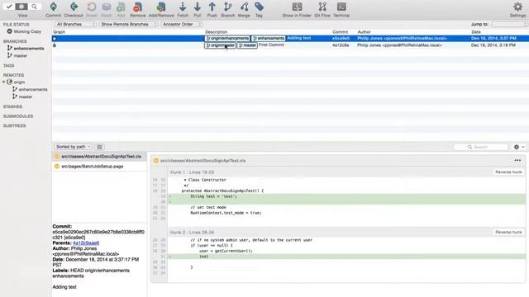529x297 pixels.
Task: Open parent commit 4a12c9aae6 link
Action: (86, 243)
